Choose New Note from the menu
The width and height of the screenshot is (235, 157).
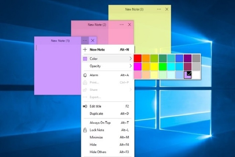[x=108, y=50]
